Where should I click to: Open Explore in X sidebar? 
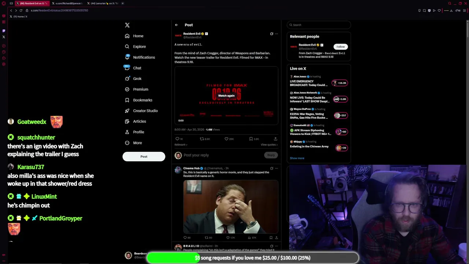point(135,47)
